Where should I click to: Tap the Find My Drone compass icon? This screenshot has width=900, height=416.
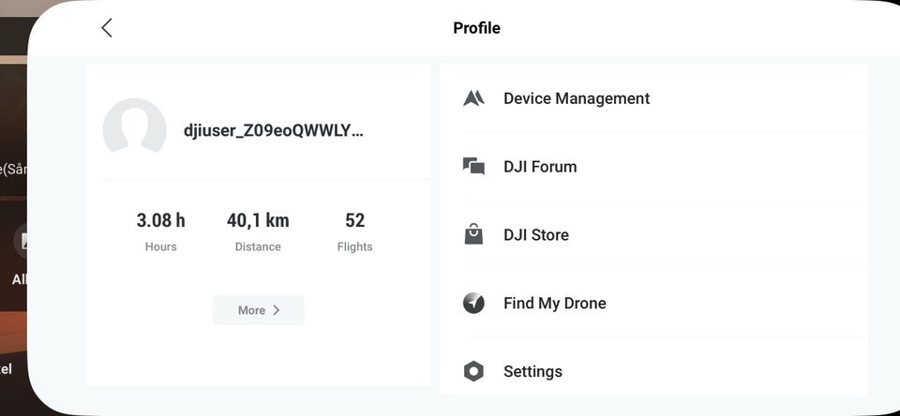click(x=473, y=303)
